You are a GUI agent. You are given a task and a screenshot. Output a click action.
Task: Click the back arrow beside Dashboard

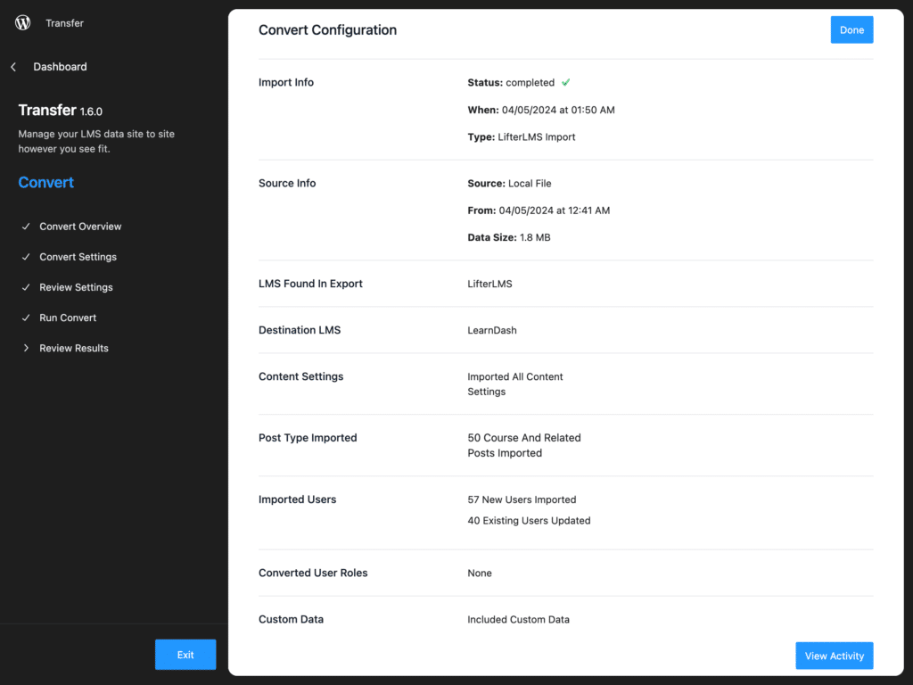pos(12,66)
